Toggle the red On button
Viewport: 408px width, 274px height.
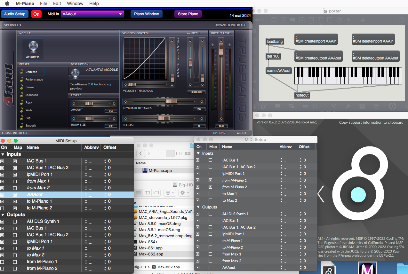click(x=36, y=14)
